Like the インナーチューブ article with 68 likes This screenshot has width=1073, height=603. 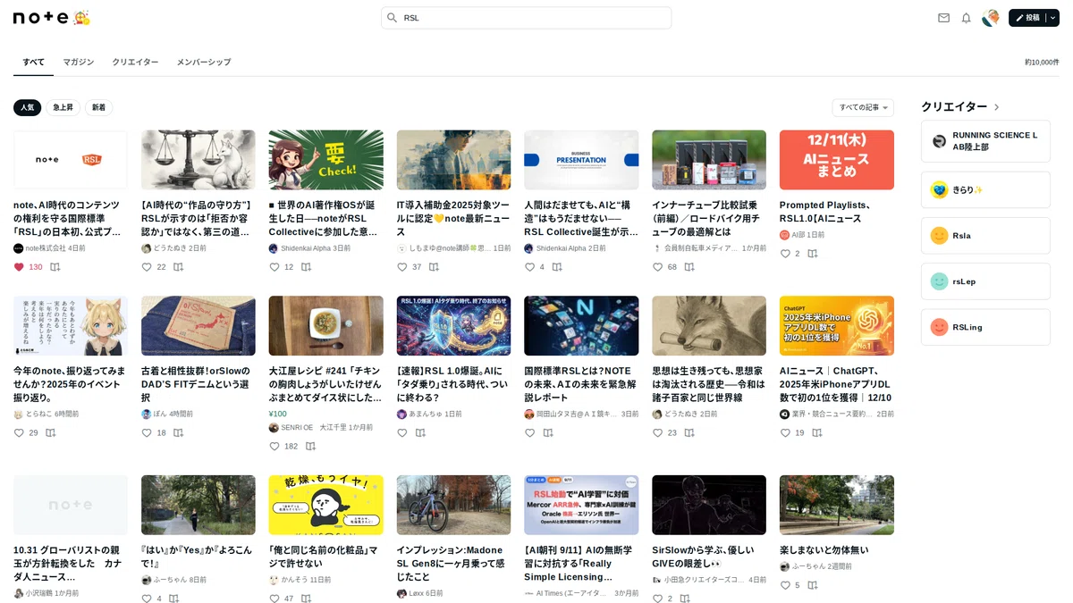click(x=657, y=267)
